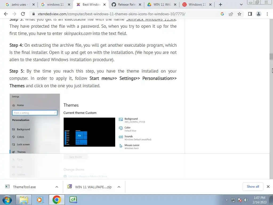Switch to the "windows 11" Google tab

(x=55, y=5)
